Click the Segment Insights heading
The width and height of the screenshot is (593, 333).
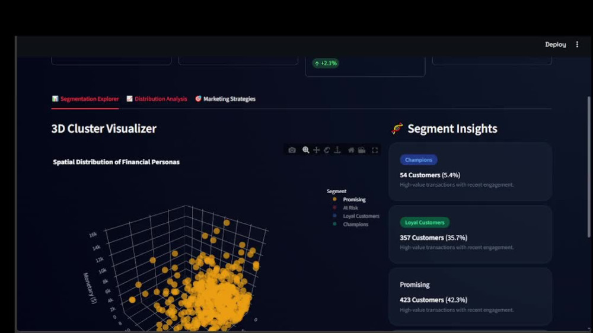452,129
